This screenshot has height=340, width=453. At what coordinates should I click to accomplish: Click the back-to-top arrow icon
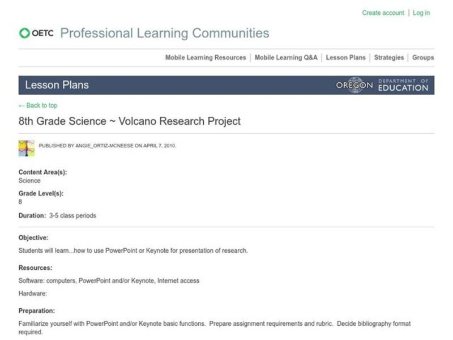(20, 105)
